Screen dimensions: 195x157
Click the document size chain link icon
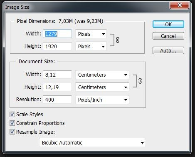(x=140, y=81)
